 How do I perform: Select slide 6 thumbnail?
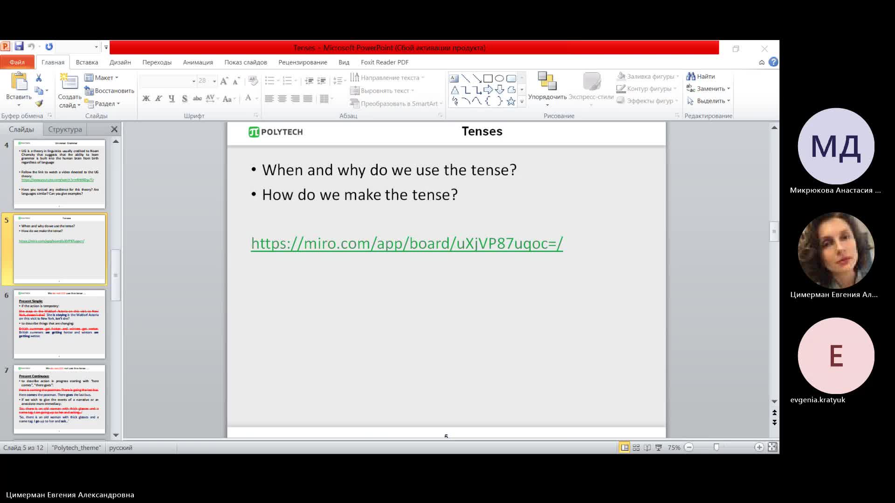pyautogui.click(x=59, y=324)
